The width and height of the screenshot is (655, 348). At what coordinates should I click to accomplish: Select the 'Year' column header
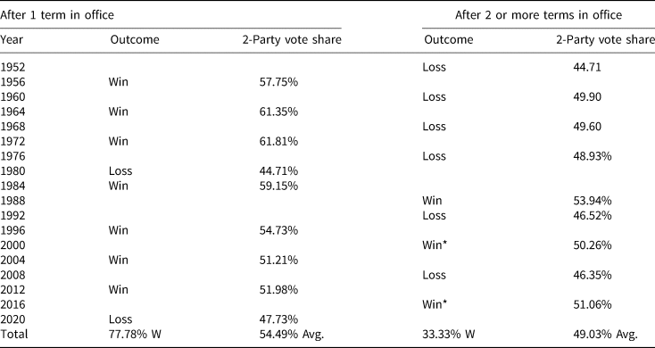12,39
